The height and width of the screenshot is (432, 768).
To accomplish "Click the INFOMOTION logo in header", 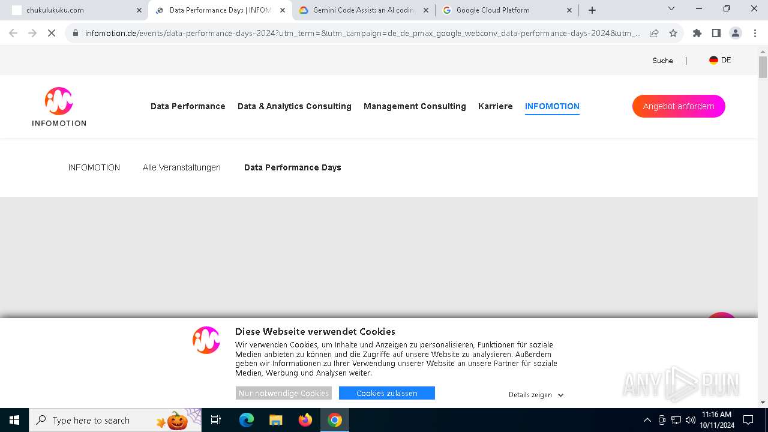I will (x=59, y=107).
